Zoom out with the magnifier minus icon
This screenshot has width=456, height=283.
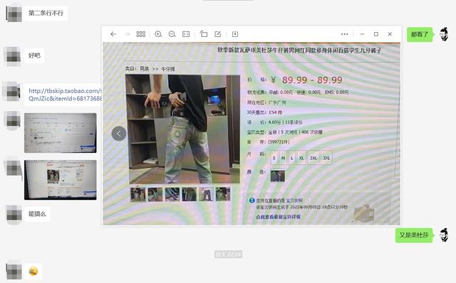click(x=172, y=34)
